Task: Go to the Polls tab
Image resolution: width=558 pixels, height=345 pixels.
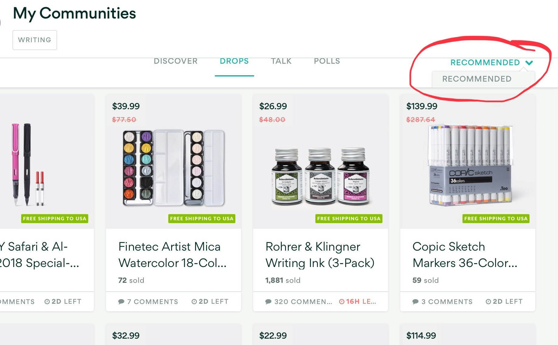Action: point(327,61)
